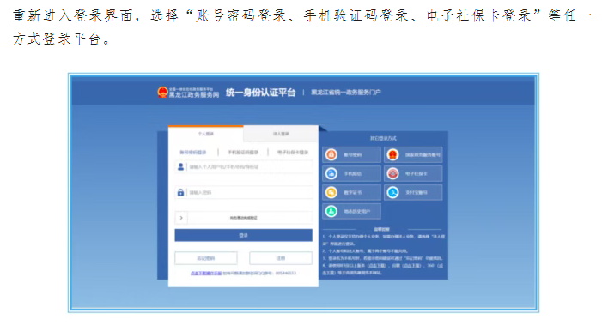Switch to the 法人登录 tab
This screenshot has width=602, height=331.
pyautogui.click(x=281, y=134)
